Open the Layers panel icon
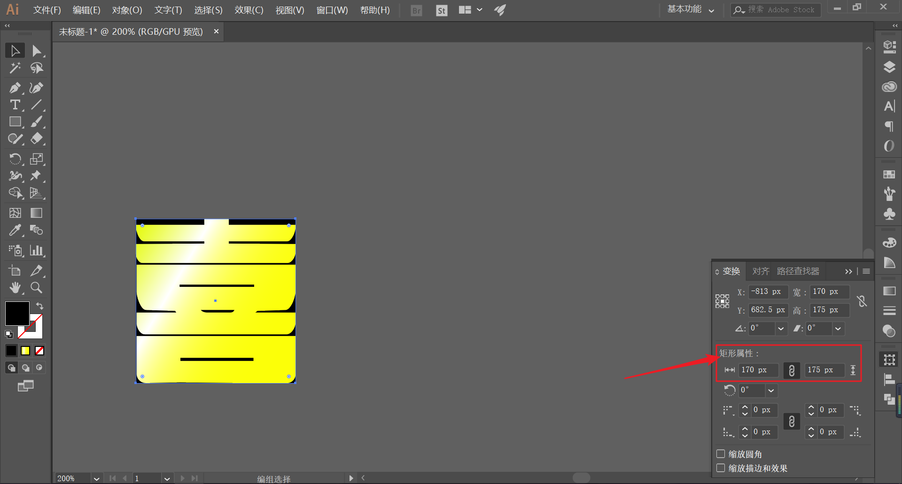The height and width of the screenshot is (484, 902). pos(889,67)
